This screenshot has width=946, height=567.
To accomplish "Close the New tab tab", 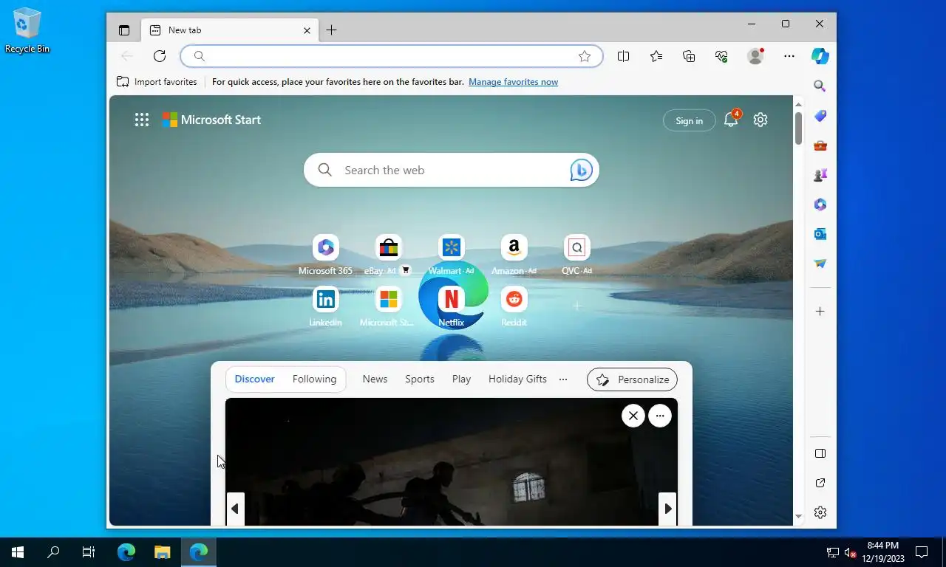I will coord(307,30).
